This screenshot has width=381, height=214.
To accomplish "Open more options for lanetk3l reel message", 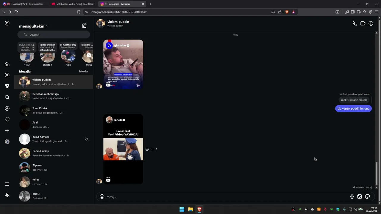I will (157, 149).
